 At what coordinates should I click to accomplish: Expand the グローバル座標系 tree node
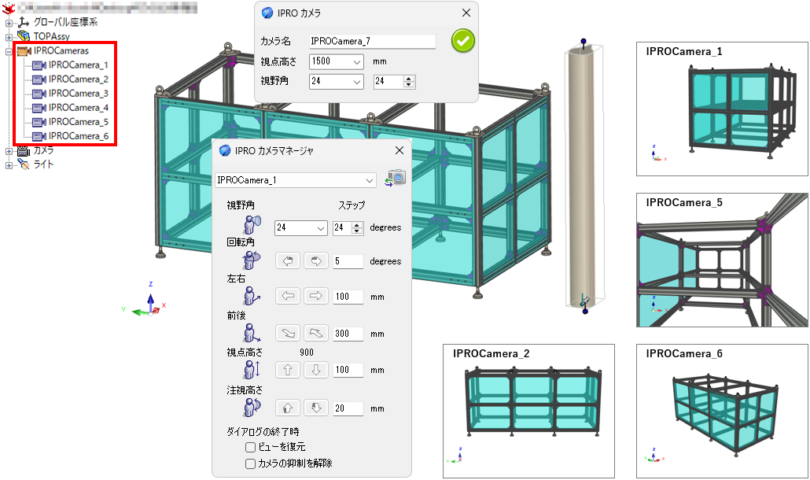pyautogui.click(x=9, y=23)
